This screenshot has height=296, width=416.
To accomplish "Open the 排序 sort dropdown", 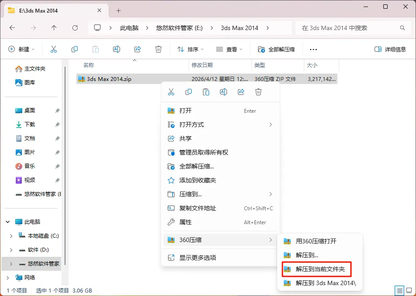I will 190,49.
